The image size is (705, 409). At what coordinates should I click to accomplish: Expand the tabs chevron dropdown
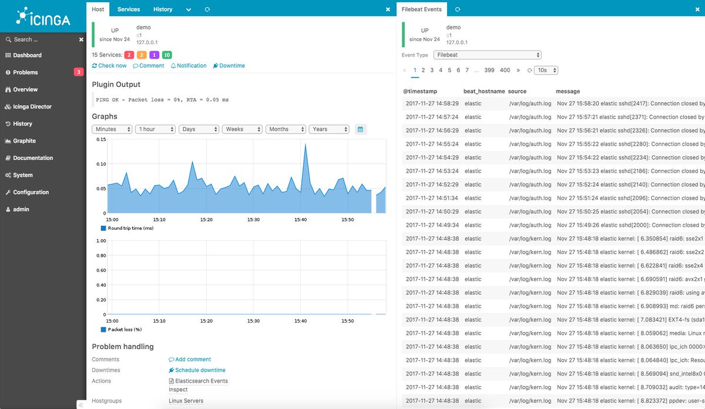point(189,9)
